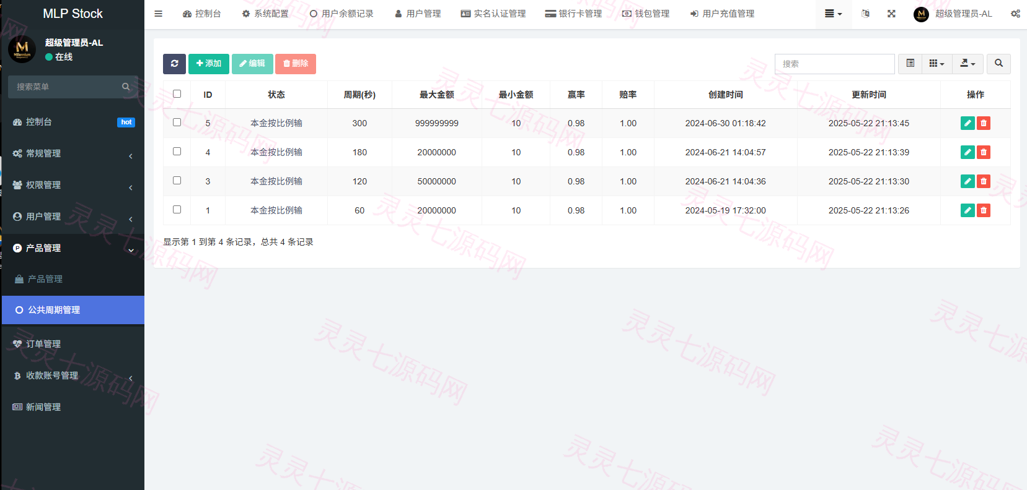Image resolution: width=1027 pixels, height=490 pixels.
Task: Check the checkbox for row ID 3
Action: [177, 181]
